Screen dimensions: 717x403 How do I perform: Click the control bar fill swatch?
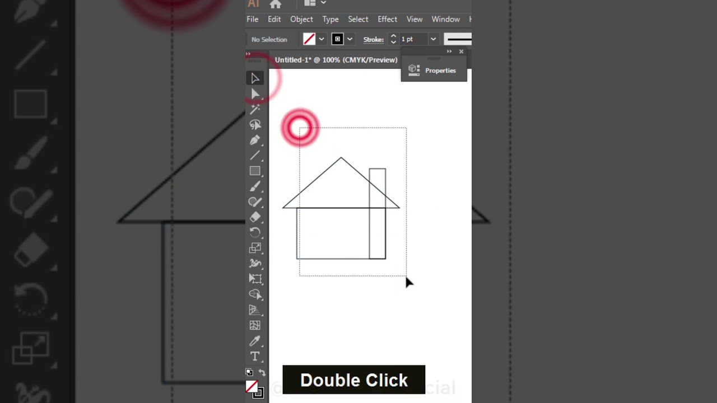point(309,39)
